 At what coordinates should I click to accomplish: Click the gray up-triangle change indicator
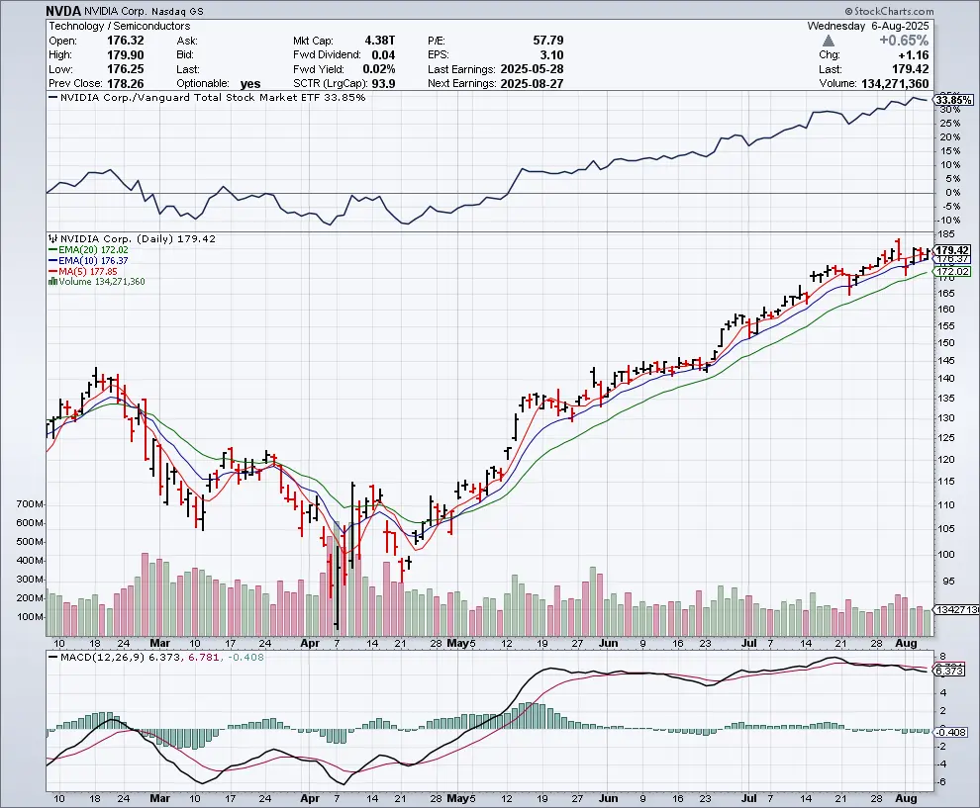[x=829, y=41]
